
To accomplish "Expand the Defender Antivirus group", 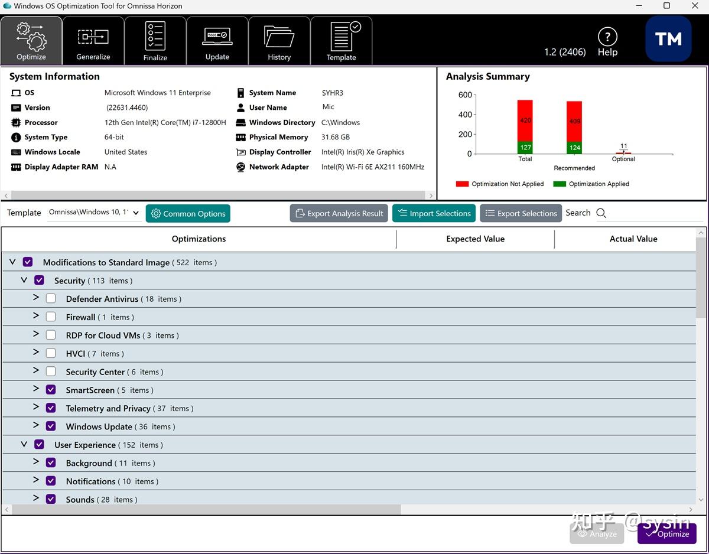I will point(36,298).
